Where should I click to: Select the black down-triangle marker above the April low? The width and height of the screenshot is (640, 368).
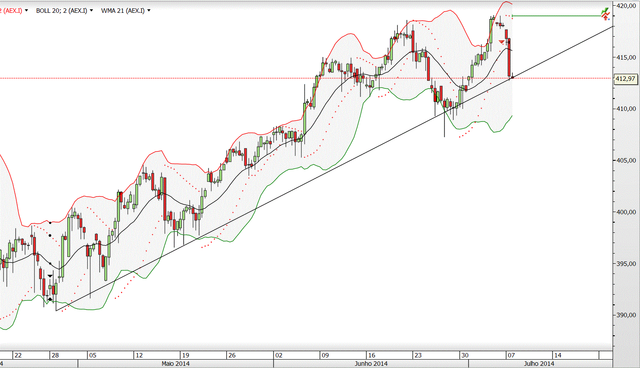pyautogui.click(x=50, y=276)
